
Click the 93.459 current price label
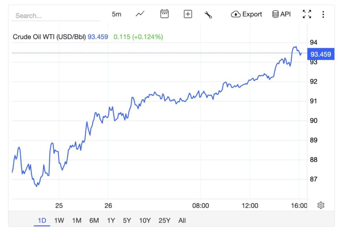pos(321,54)
